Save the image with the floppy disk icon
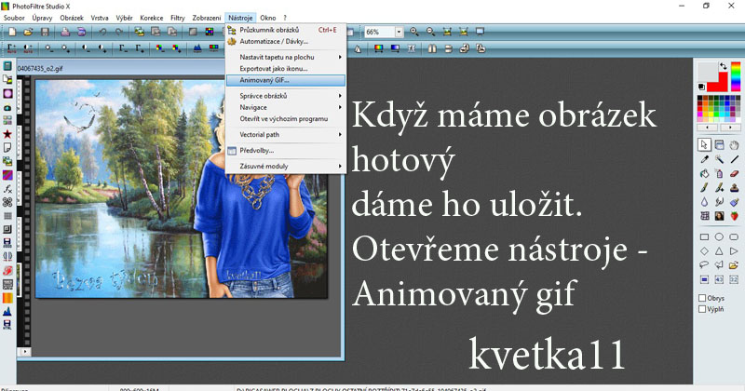 [x=45, y=32]
